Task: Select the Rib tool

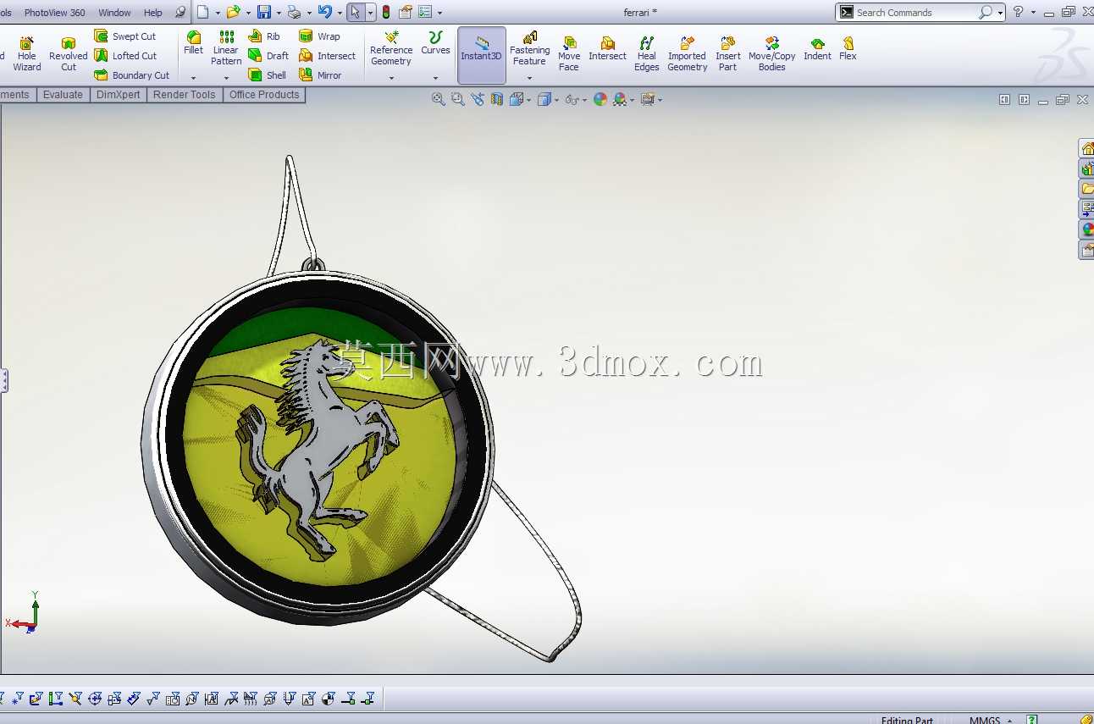Action: (x=264, y=36)
